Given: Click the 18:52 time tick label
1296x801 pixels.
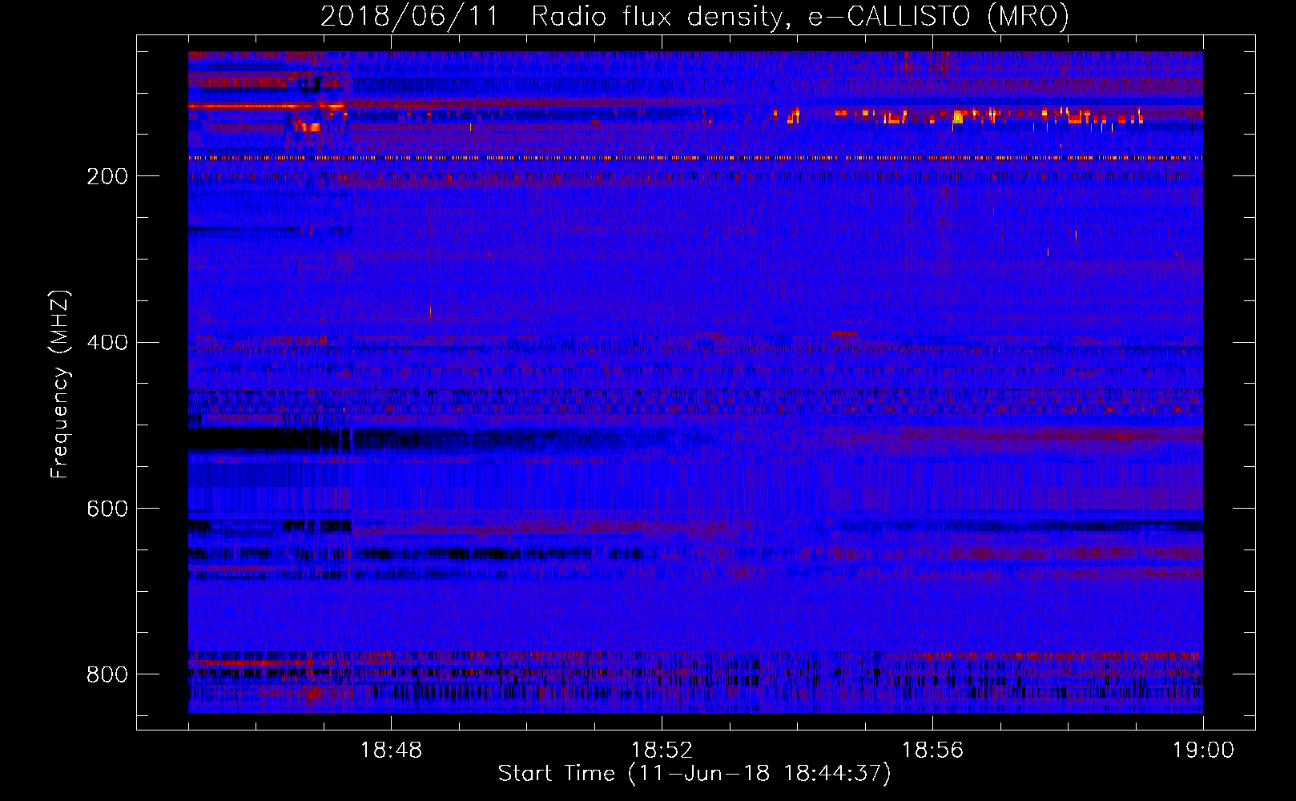Looking at the screenshot, I should click(x=662, y=750).
